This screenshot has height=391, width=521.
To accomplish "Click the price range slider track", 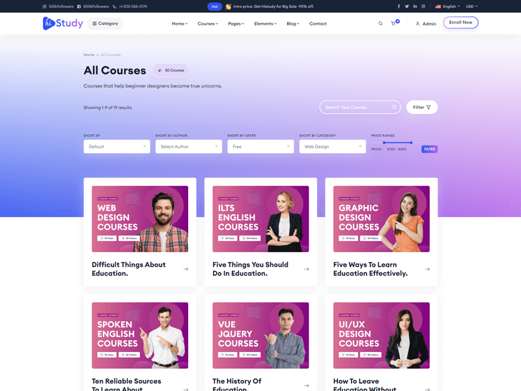I will (397, 142).
